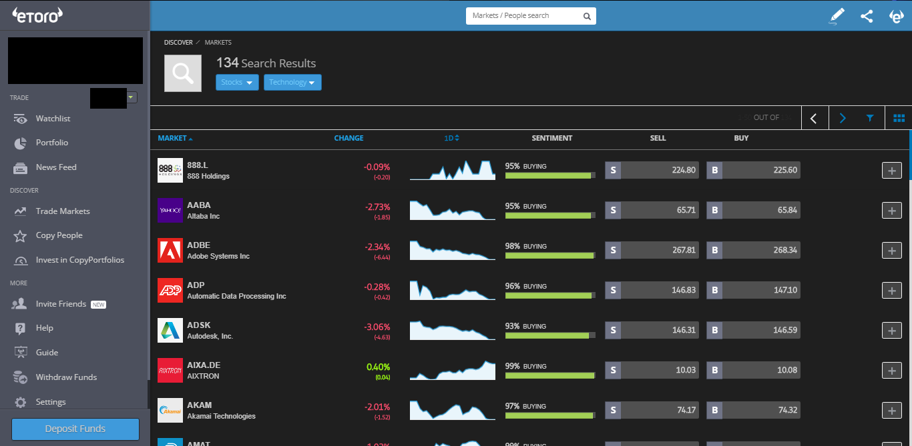Image resolution: width=912 pixels, height=446 pixels.
Task: Click the 888.L sentiment bar
Action: (550, 175)
